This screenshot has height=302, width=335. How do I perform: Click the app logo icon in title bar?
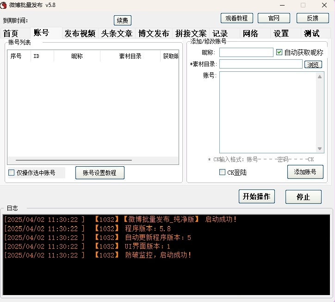(x=3, y=5)
